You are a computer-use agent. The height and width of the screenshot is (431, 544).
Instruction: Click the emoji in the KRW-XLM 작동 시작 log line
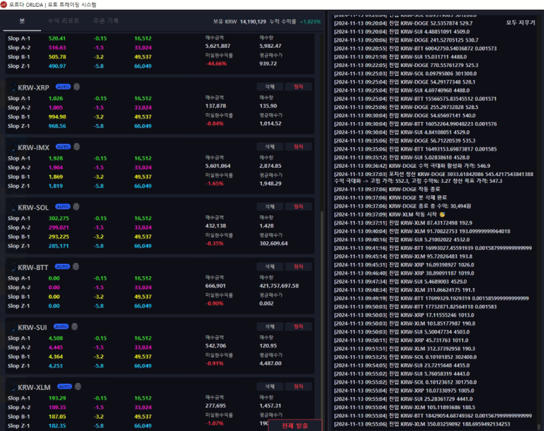click(x=442, y=214)
